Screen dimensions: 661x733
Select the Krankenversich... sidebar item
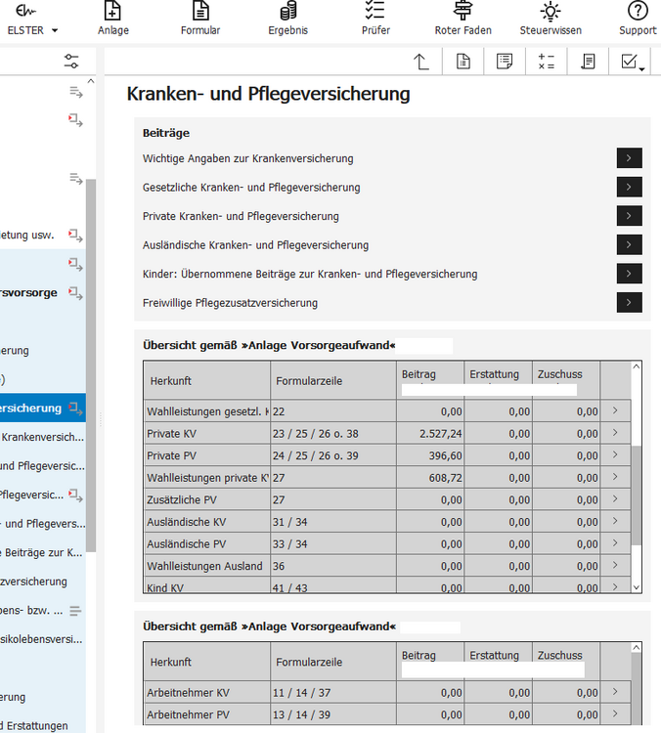43,437
